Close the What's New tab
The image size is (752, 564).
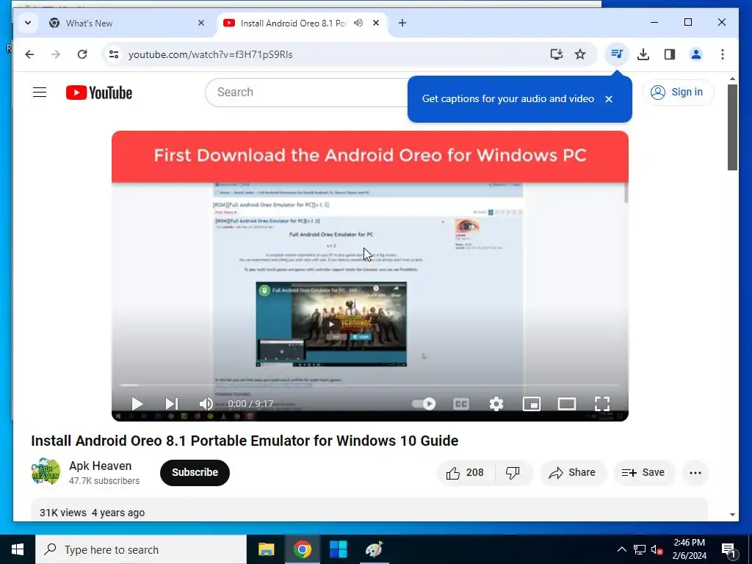[201, 23]
